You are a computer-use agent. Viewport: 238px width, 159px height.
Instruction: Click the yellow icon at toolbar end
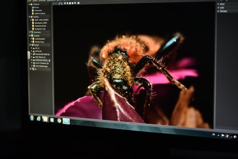tap(78, 3)
